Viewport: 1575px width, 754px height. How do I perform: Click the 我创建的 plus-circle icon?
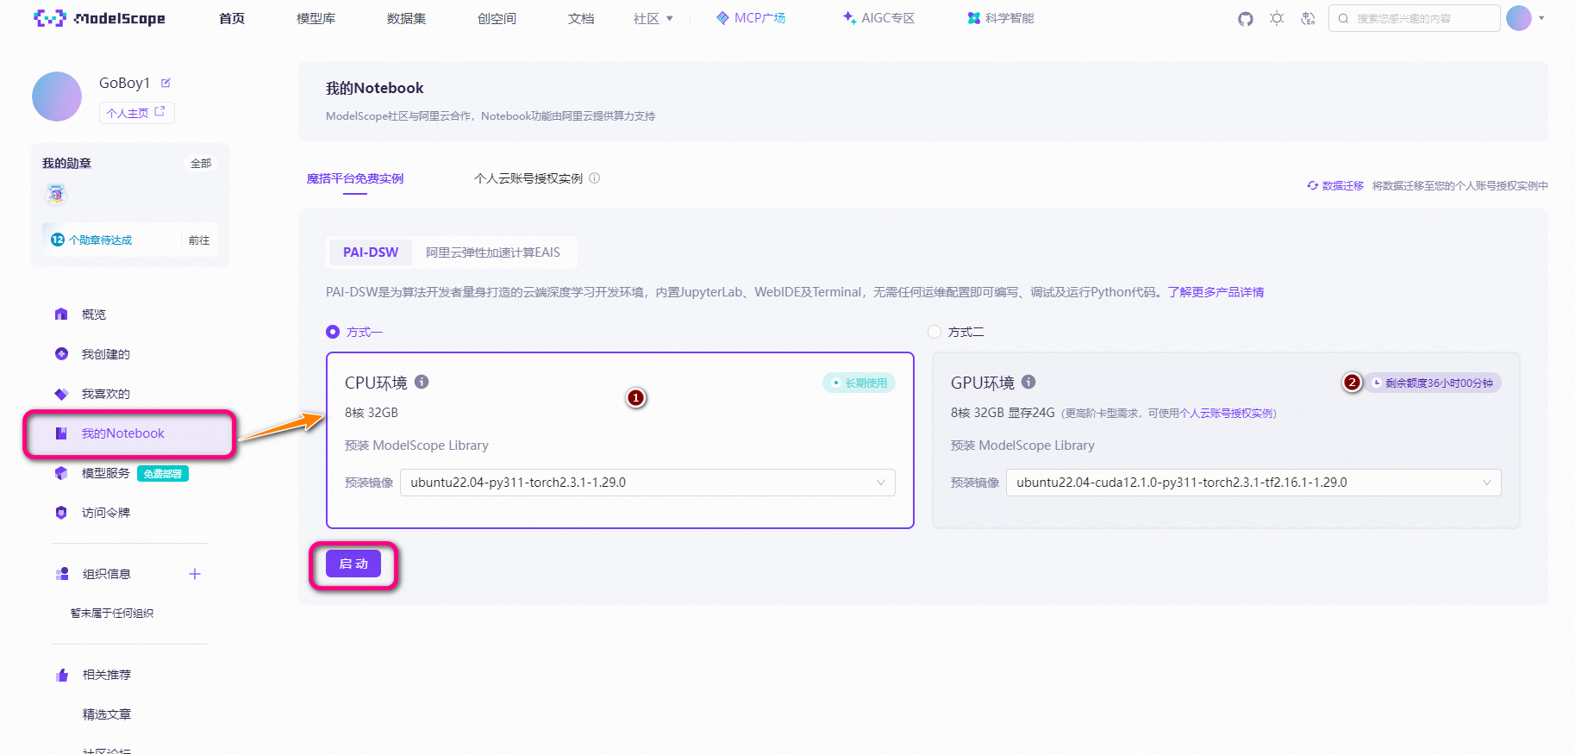tap(61, 353)
